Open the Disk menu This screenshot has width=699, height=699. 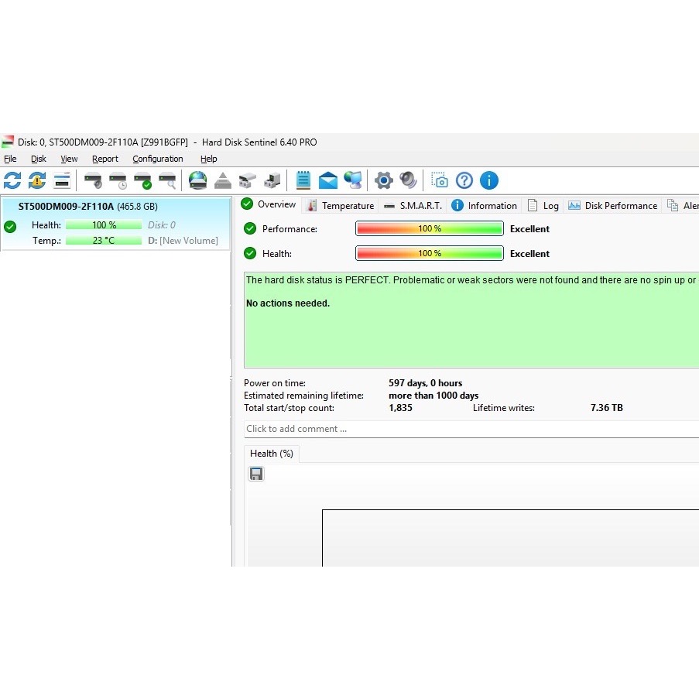39,159
